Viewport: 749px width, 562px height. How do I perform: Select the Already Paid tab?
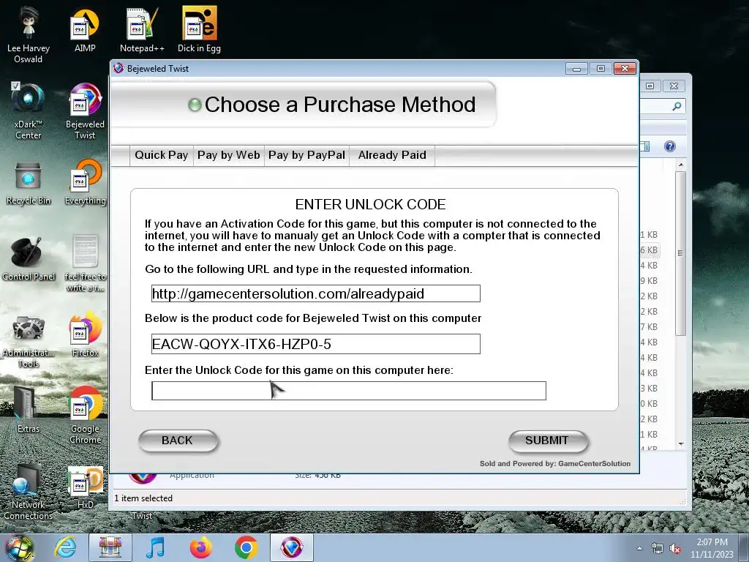pos(392,155)
